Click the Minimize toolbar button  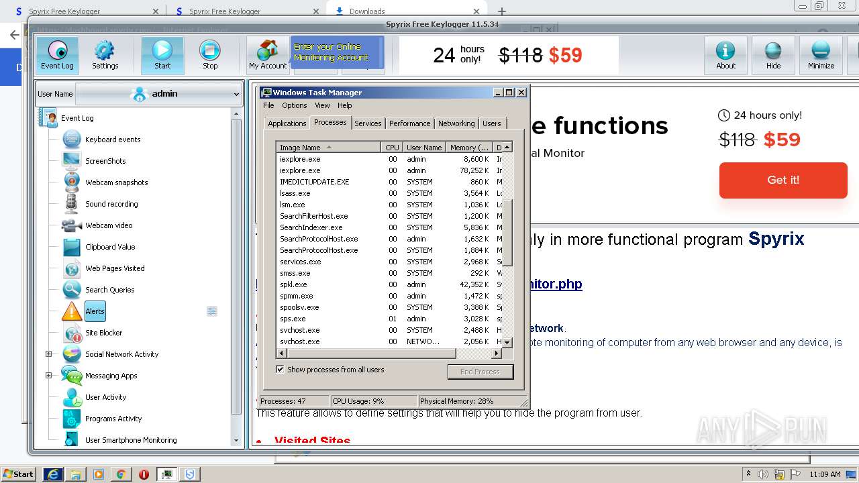821,55
